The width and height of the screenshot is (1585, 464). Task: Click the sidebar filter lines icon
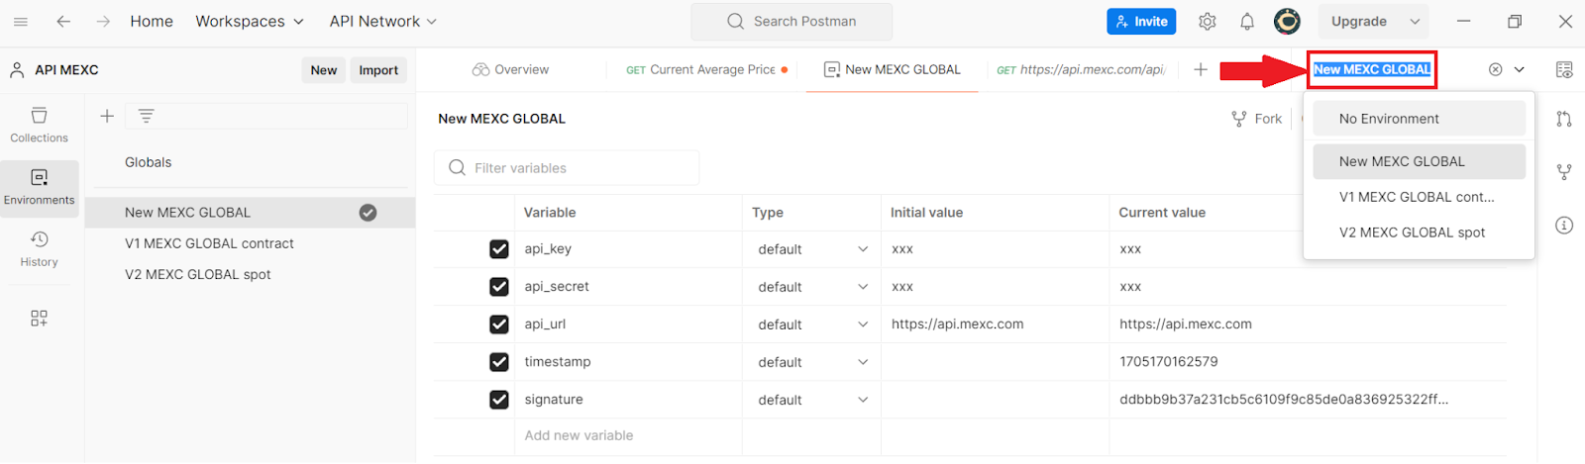[146, 116]
